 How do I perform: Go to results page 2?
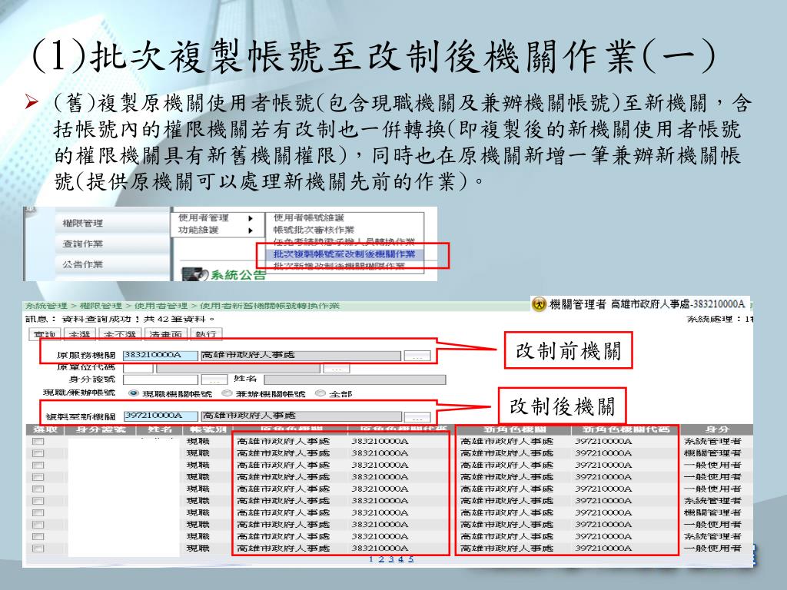tap(381, 559)
